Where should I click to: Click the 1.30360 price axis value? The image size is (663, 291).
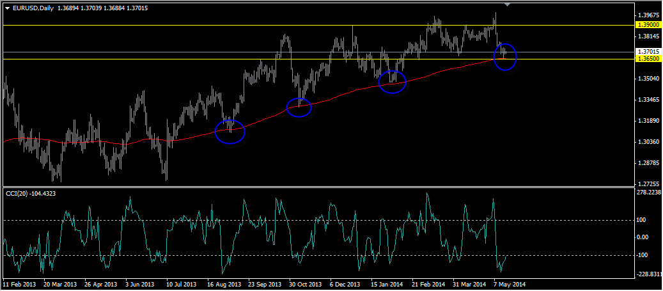coord(649,142)
